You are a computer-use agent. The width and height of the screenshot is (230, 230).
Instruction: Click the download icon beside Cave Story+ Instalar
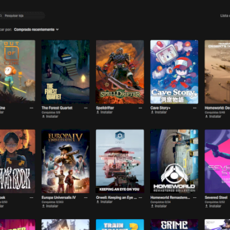152,112
